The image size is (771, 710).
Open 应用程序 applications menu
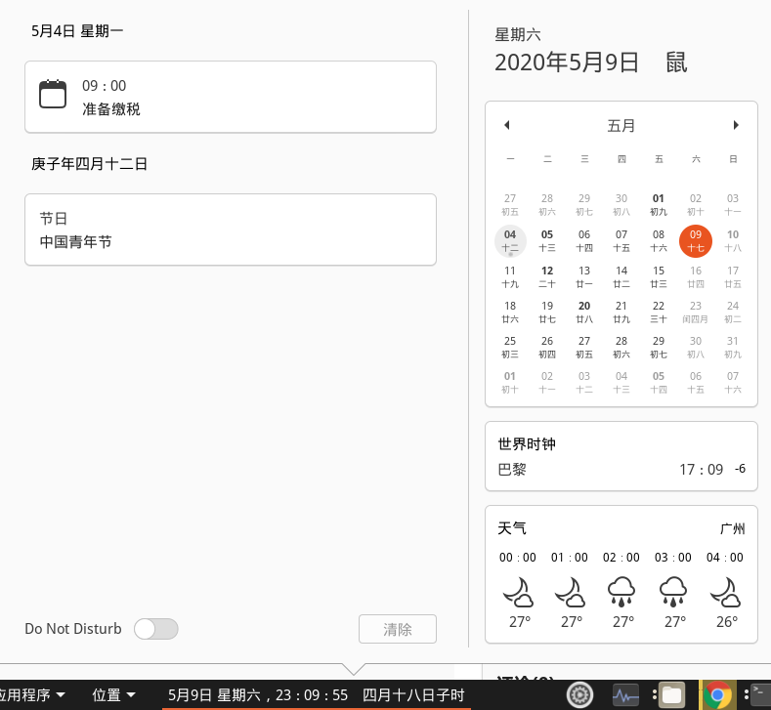32,694
